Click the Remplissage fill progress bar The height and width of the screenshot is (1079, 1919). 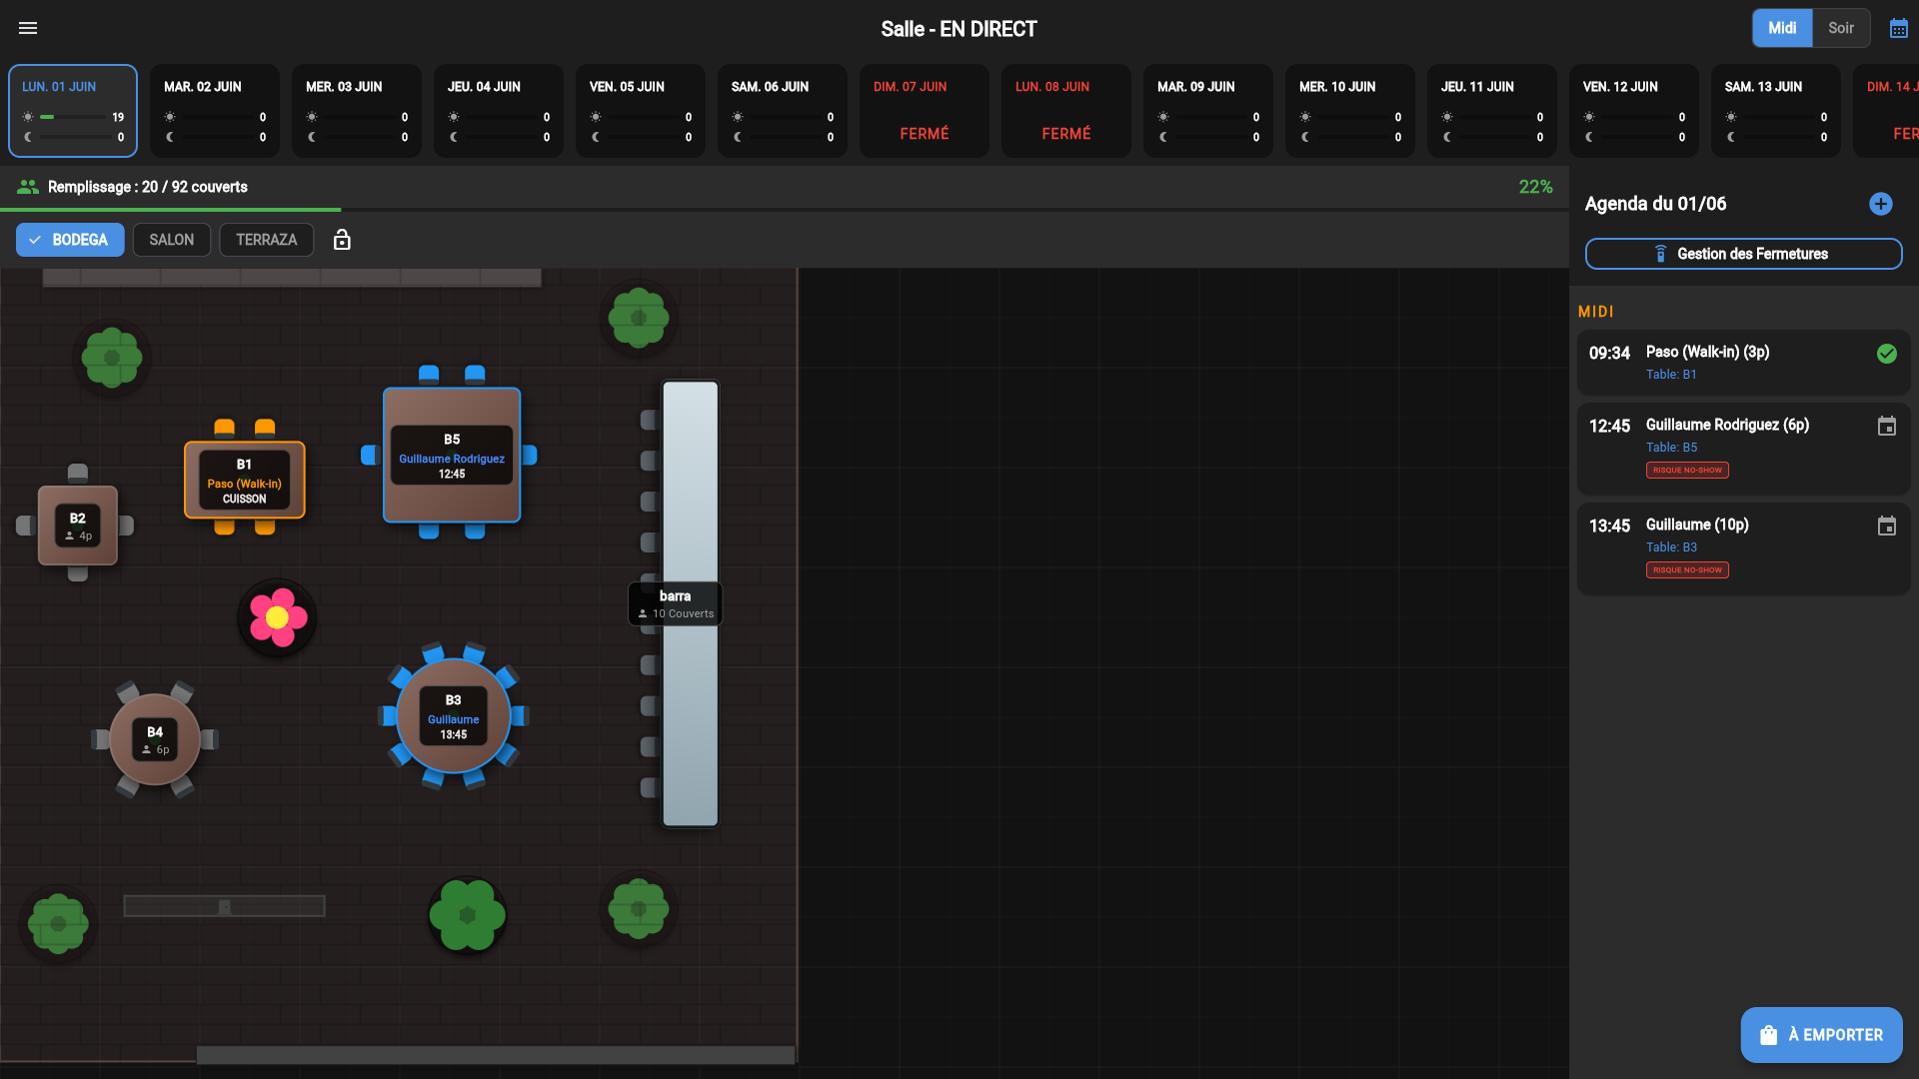click(784, 210)
